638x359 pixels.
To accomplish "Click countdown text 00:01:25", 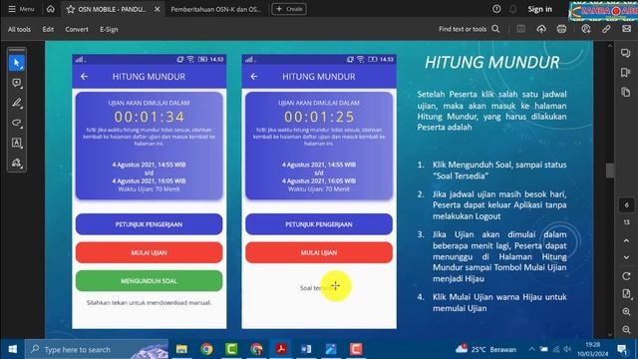I will point(319,118).
